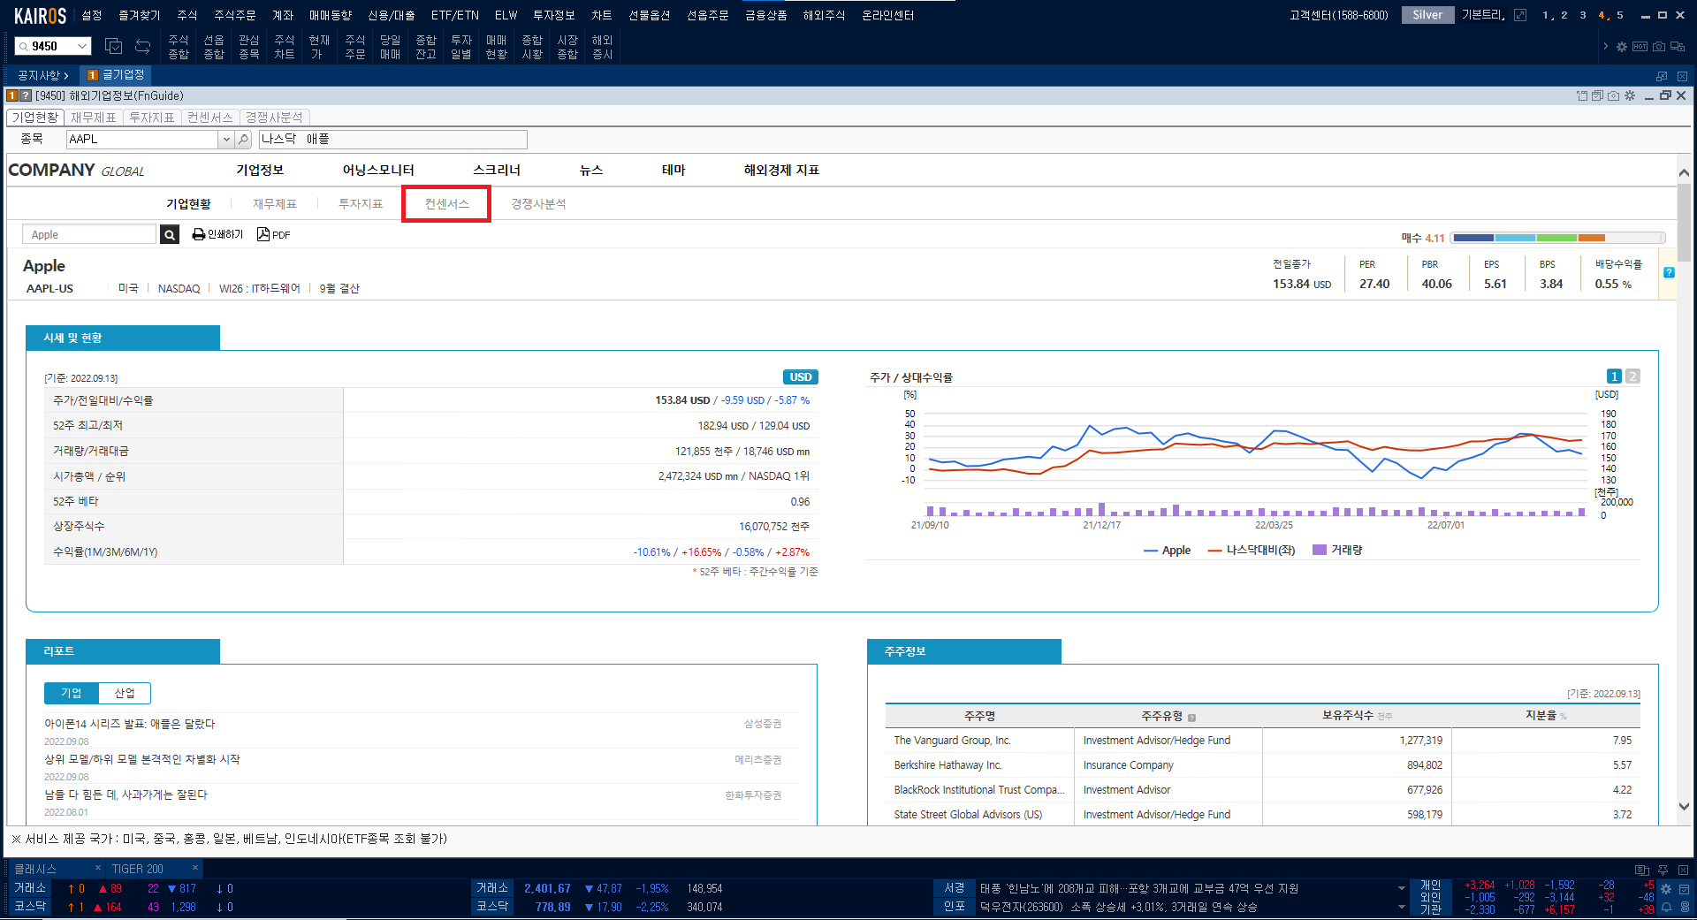
Task: Select 기업 toggle in 리포트 section
Action: [x=72, y=693]
